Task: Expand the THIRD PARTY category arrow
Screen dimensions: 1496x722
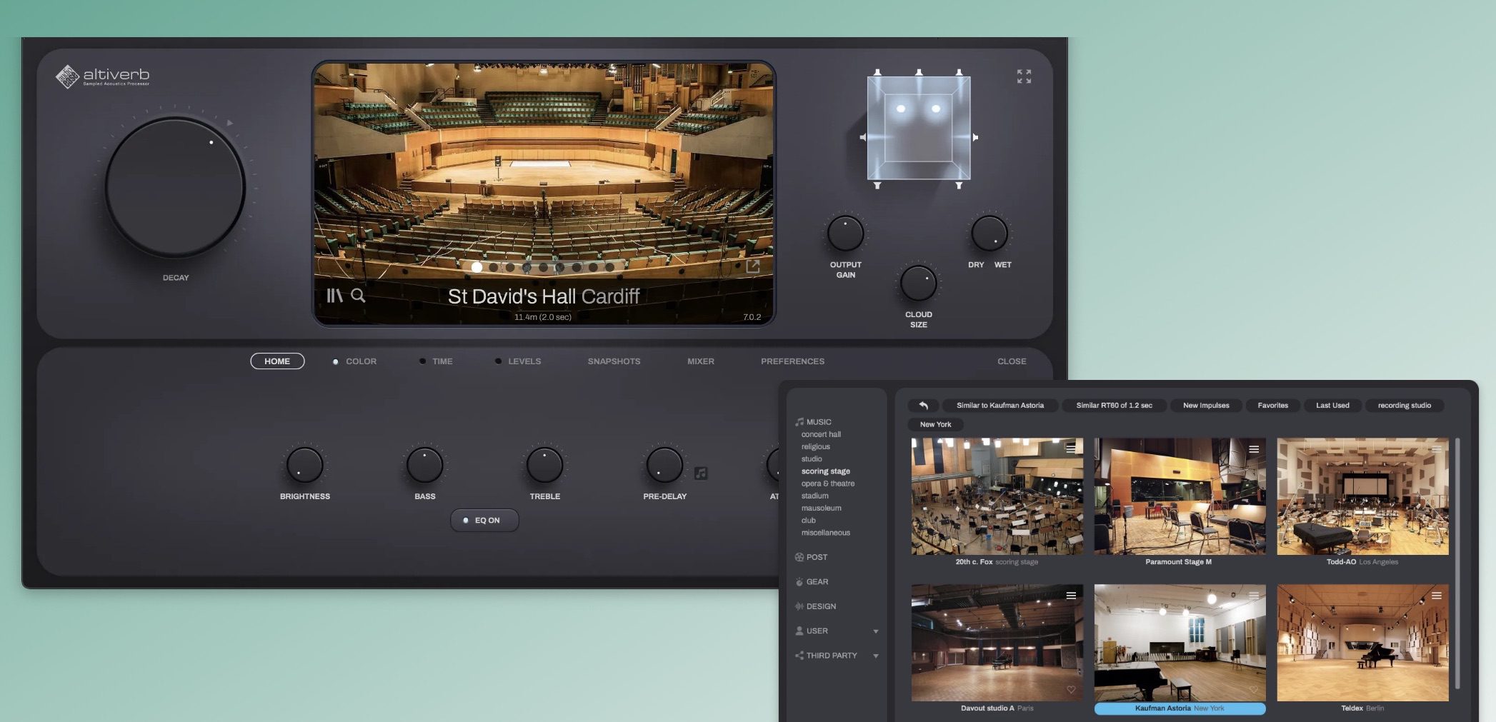Action: coord(876,656)
